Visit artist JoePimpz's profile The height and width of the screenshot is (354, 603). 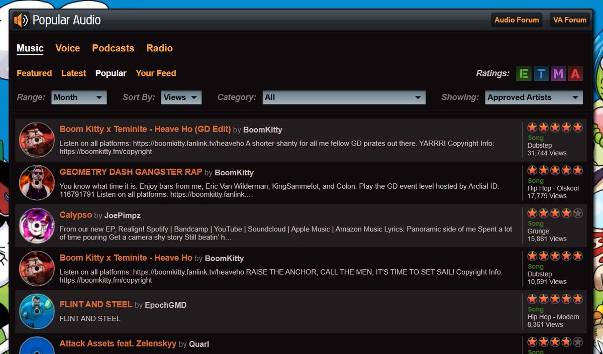click(123, 215)
